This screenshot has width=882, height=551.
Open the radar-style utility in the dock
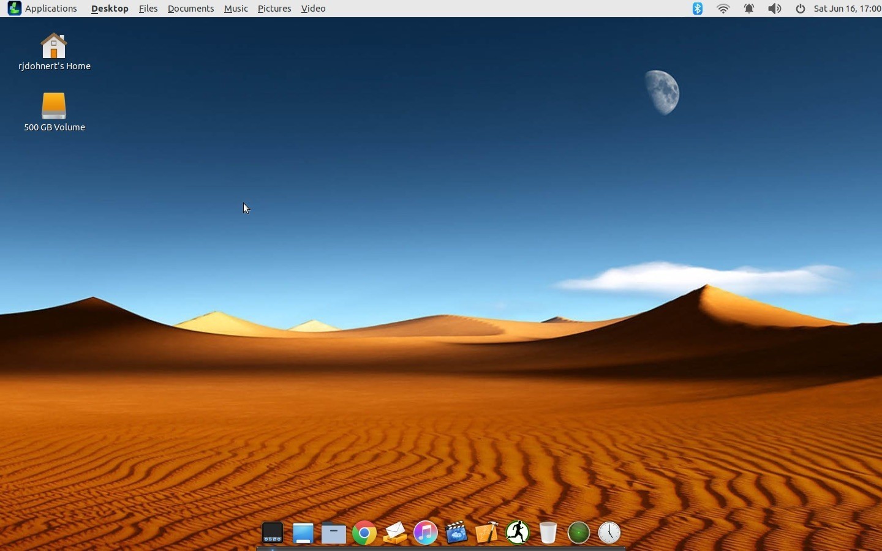[579, 532]
